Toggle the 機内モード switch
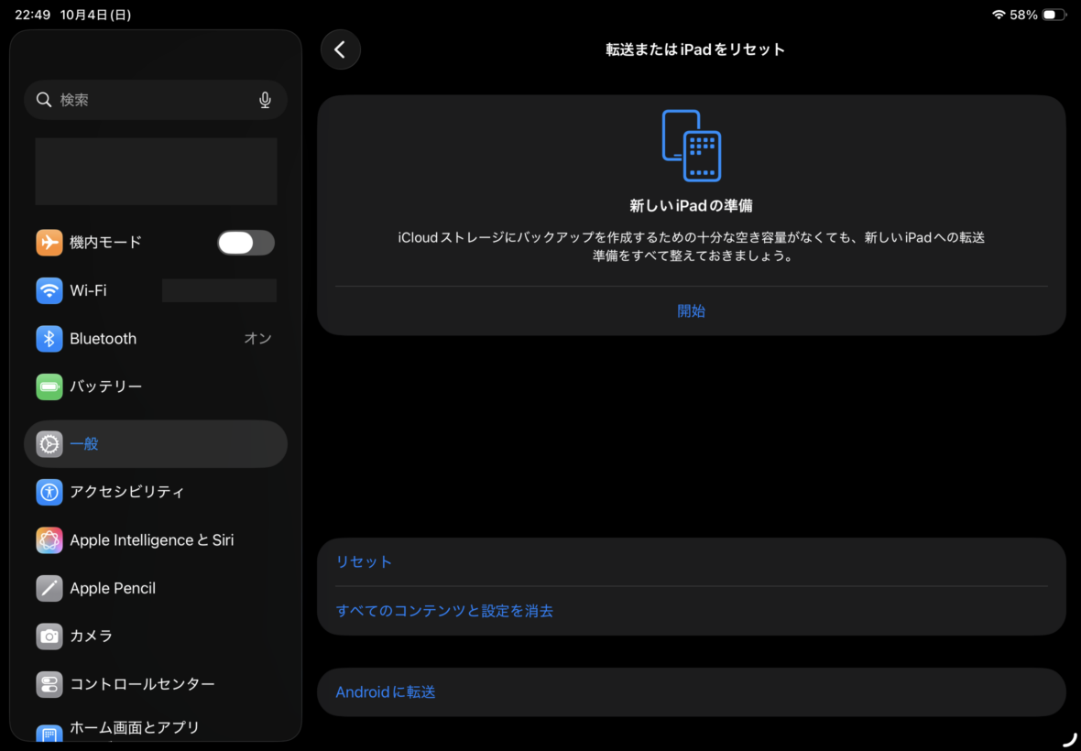This screenshot has height=751, width=1081. pyautogui.click(x=246, y=243)
